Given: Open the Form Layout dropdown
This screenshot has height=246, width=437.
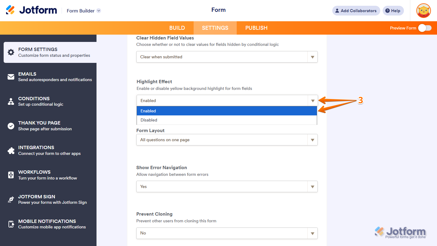Looking at the screenshot, I should [x=312, y=140].
